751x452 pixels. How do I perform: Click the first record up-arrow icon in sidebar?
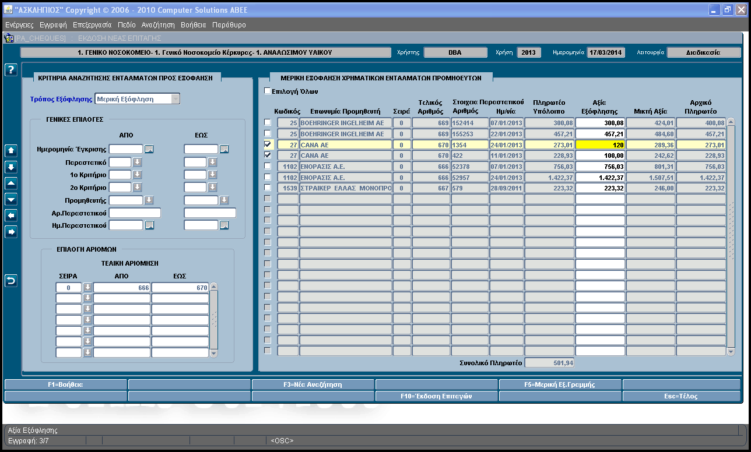point(10,151)
